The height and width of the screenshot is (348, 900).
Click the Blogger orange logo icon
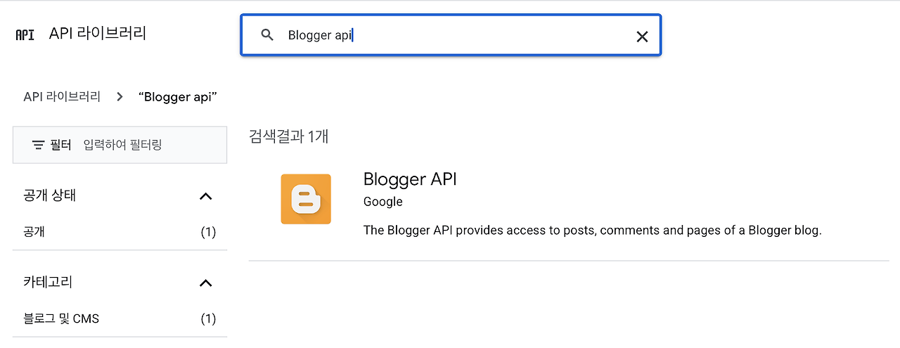(x=306, y=199)
